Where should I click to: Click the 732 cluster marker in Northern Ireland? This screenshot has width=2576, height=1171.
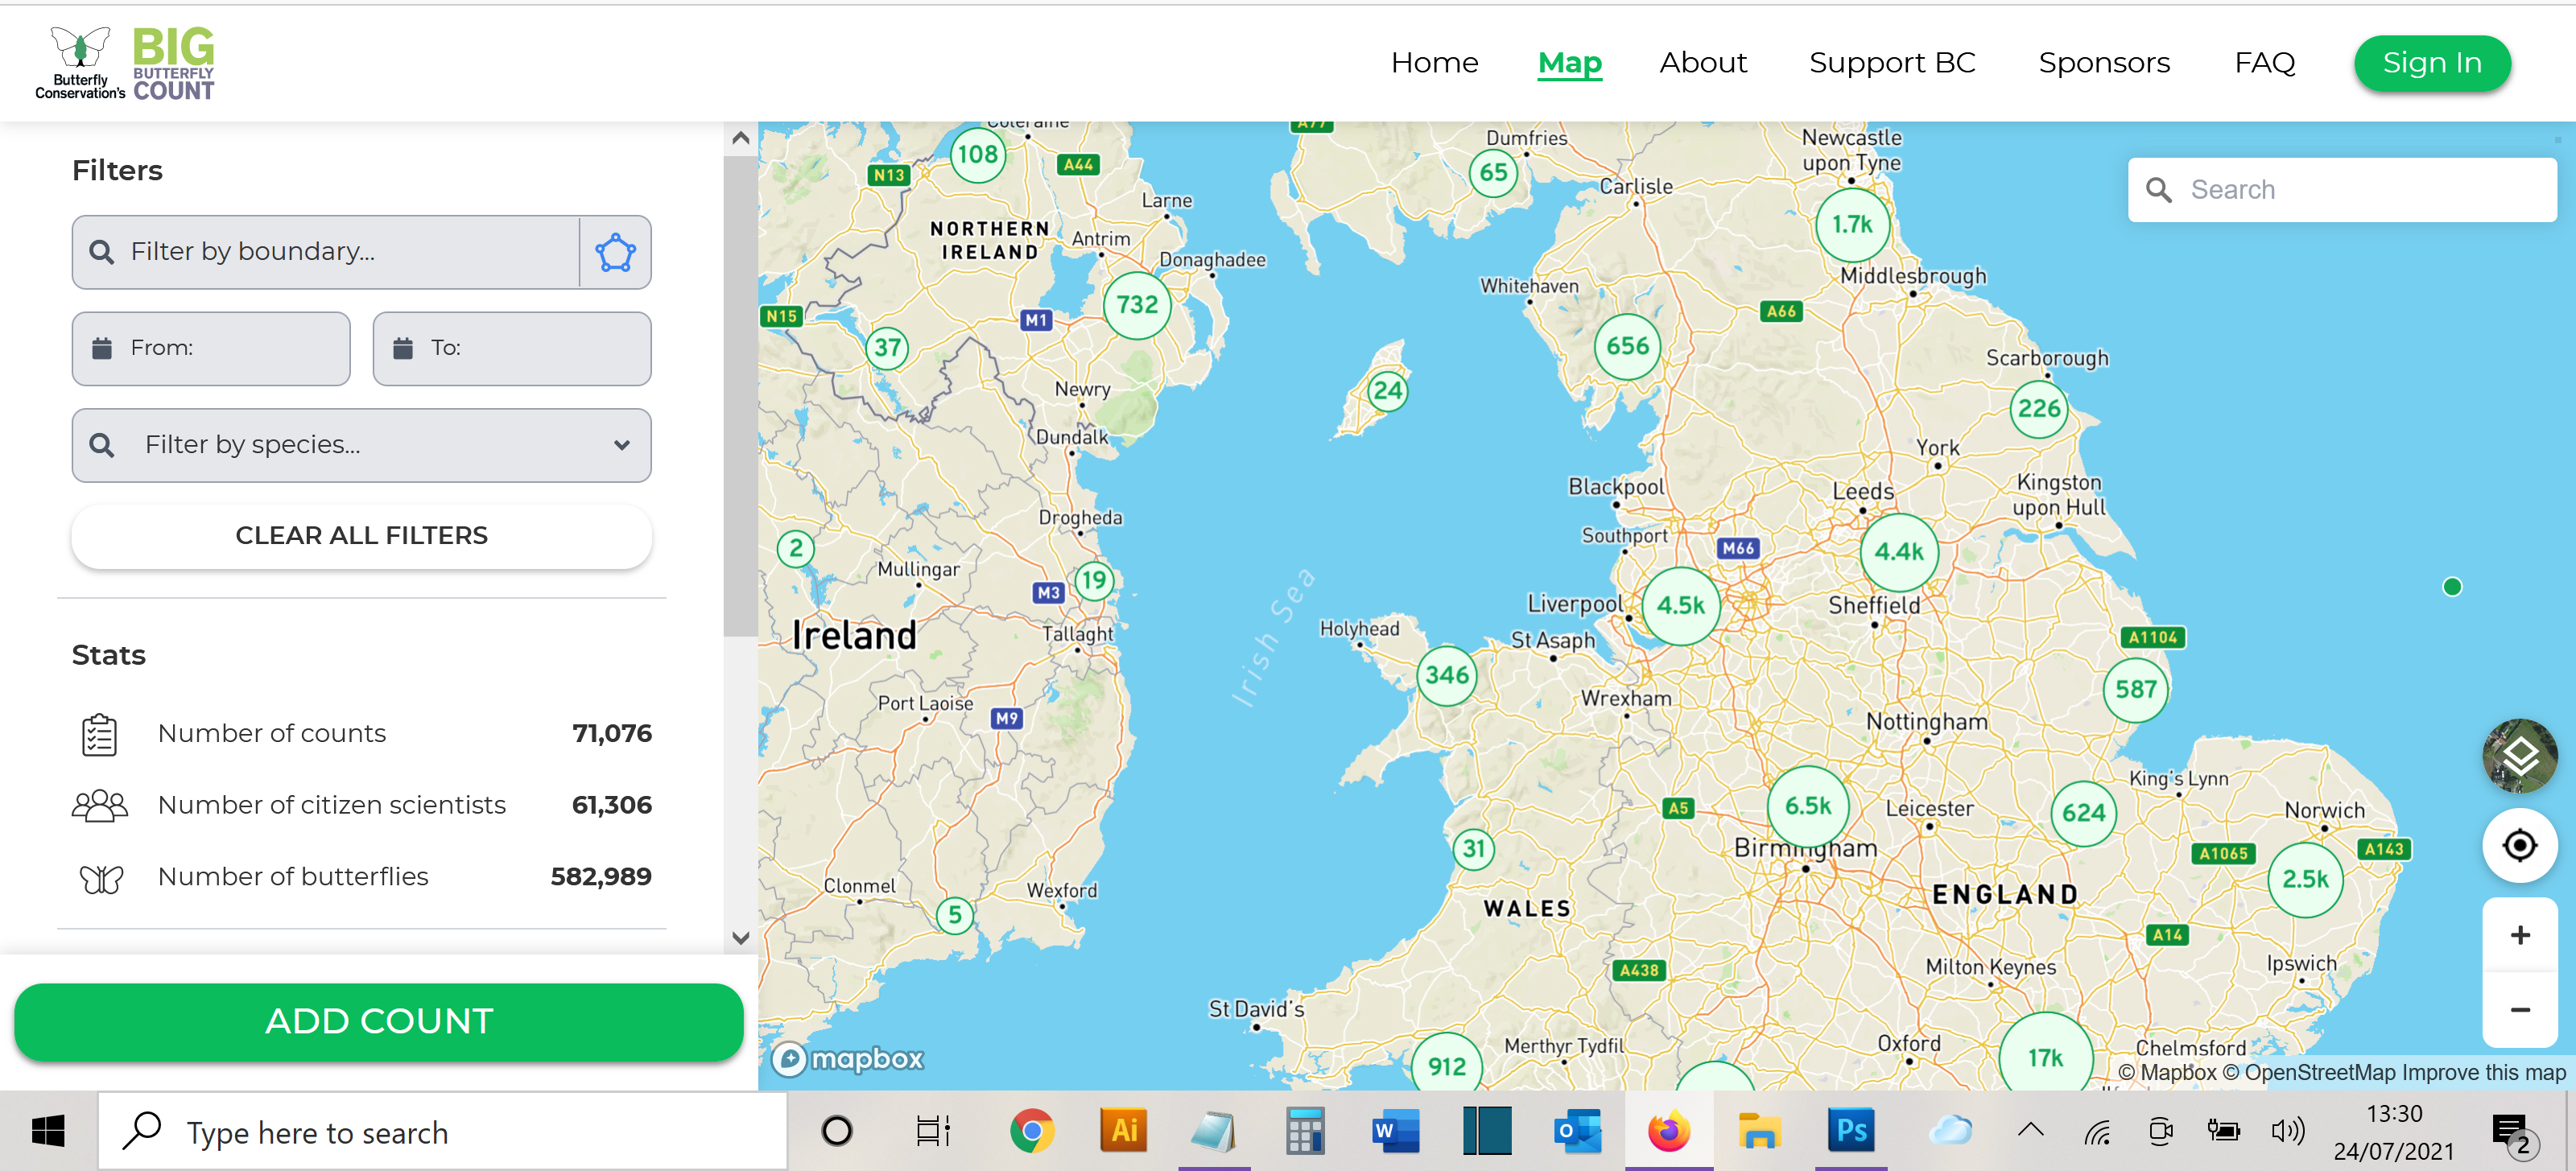point(1136,305)
